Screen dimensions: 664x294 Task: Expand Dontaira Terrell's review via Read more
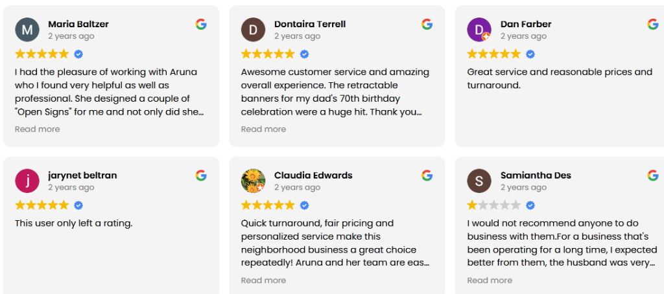click(263, 129)
